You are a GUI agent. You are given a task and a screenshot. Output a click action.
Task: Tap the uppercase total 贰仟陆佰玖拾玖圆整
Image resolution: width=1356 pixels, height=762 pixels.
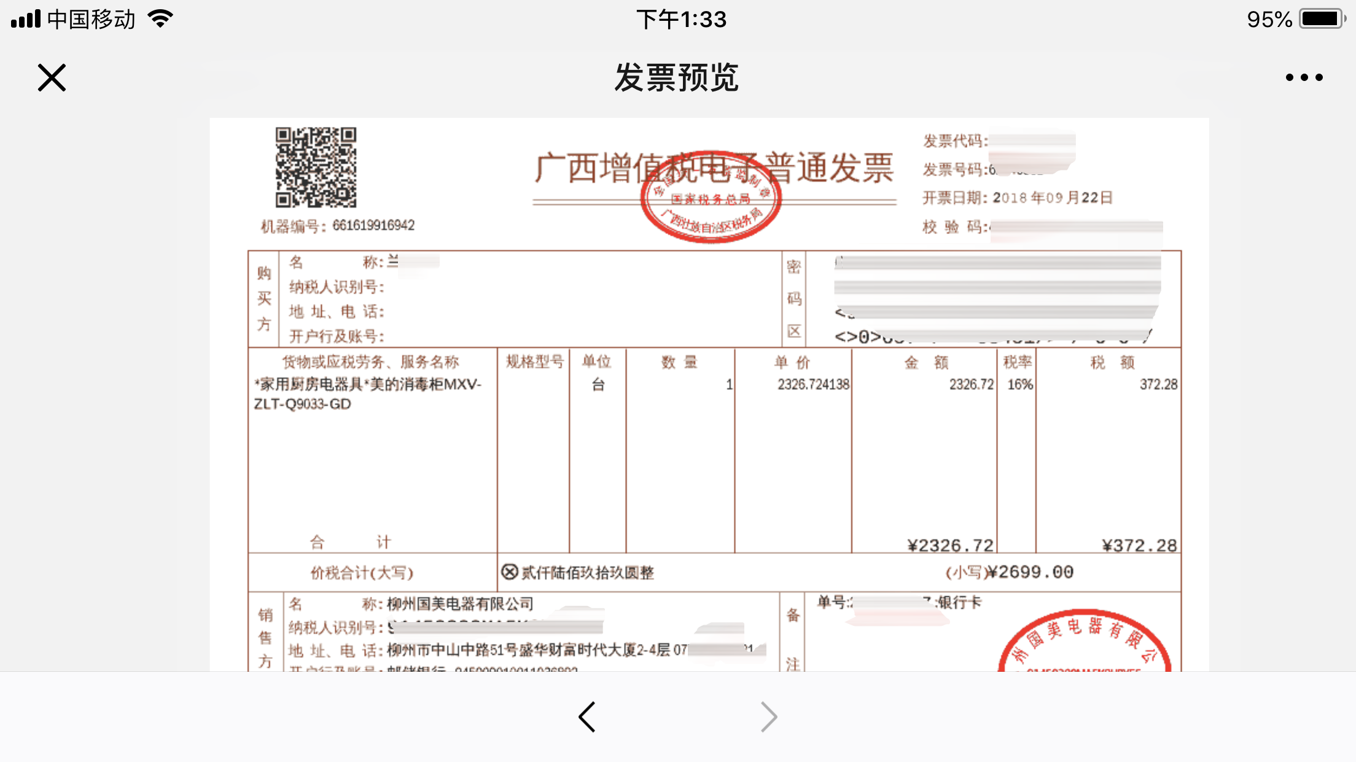tap(587, 572)
